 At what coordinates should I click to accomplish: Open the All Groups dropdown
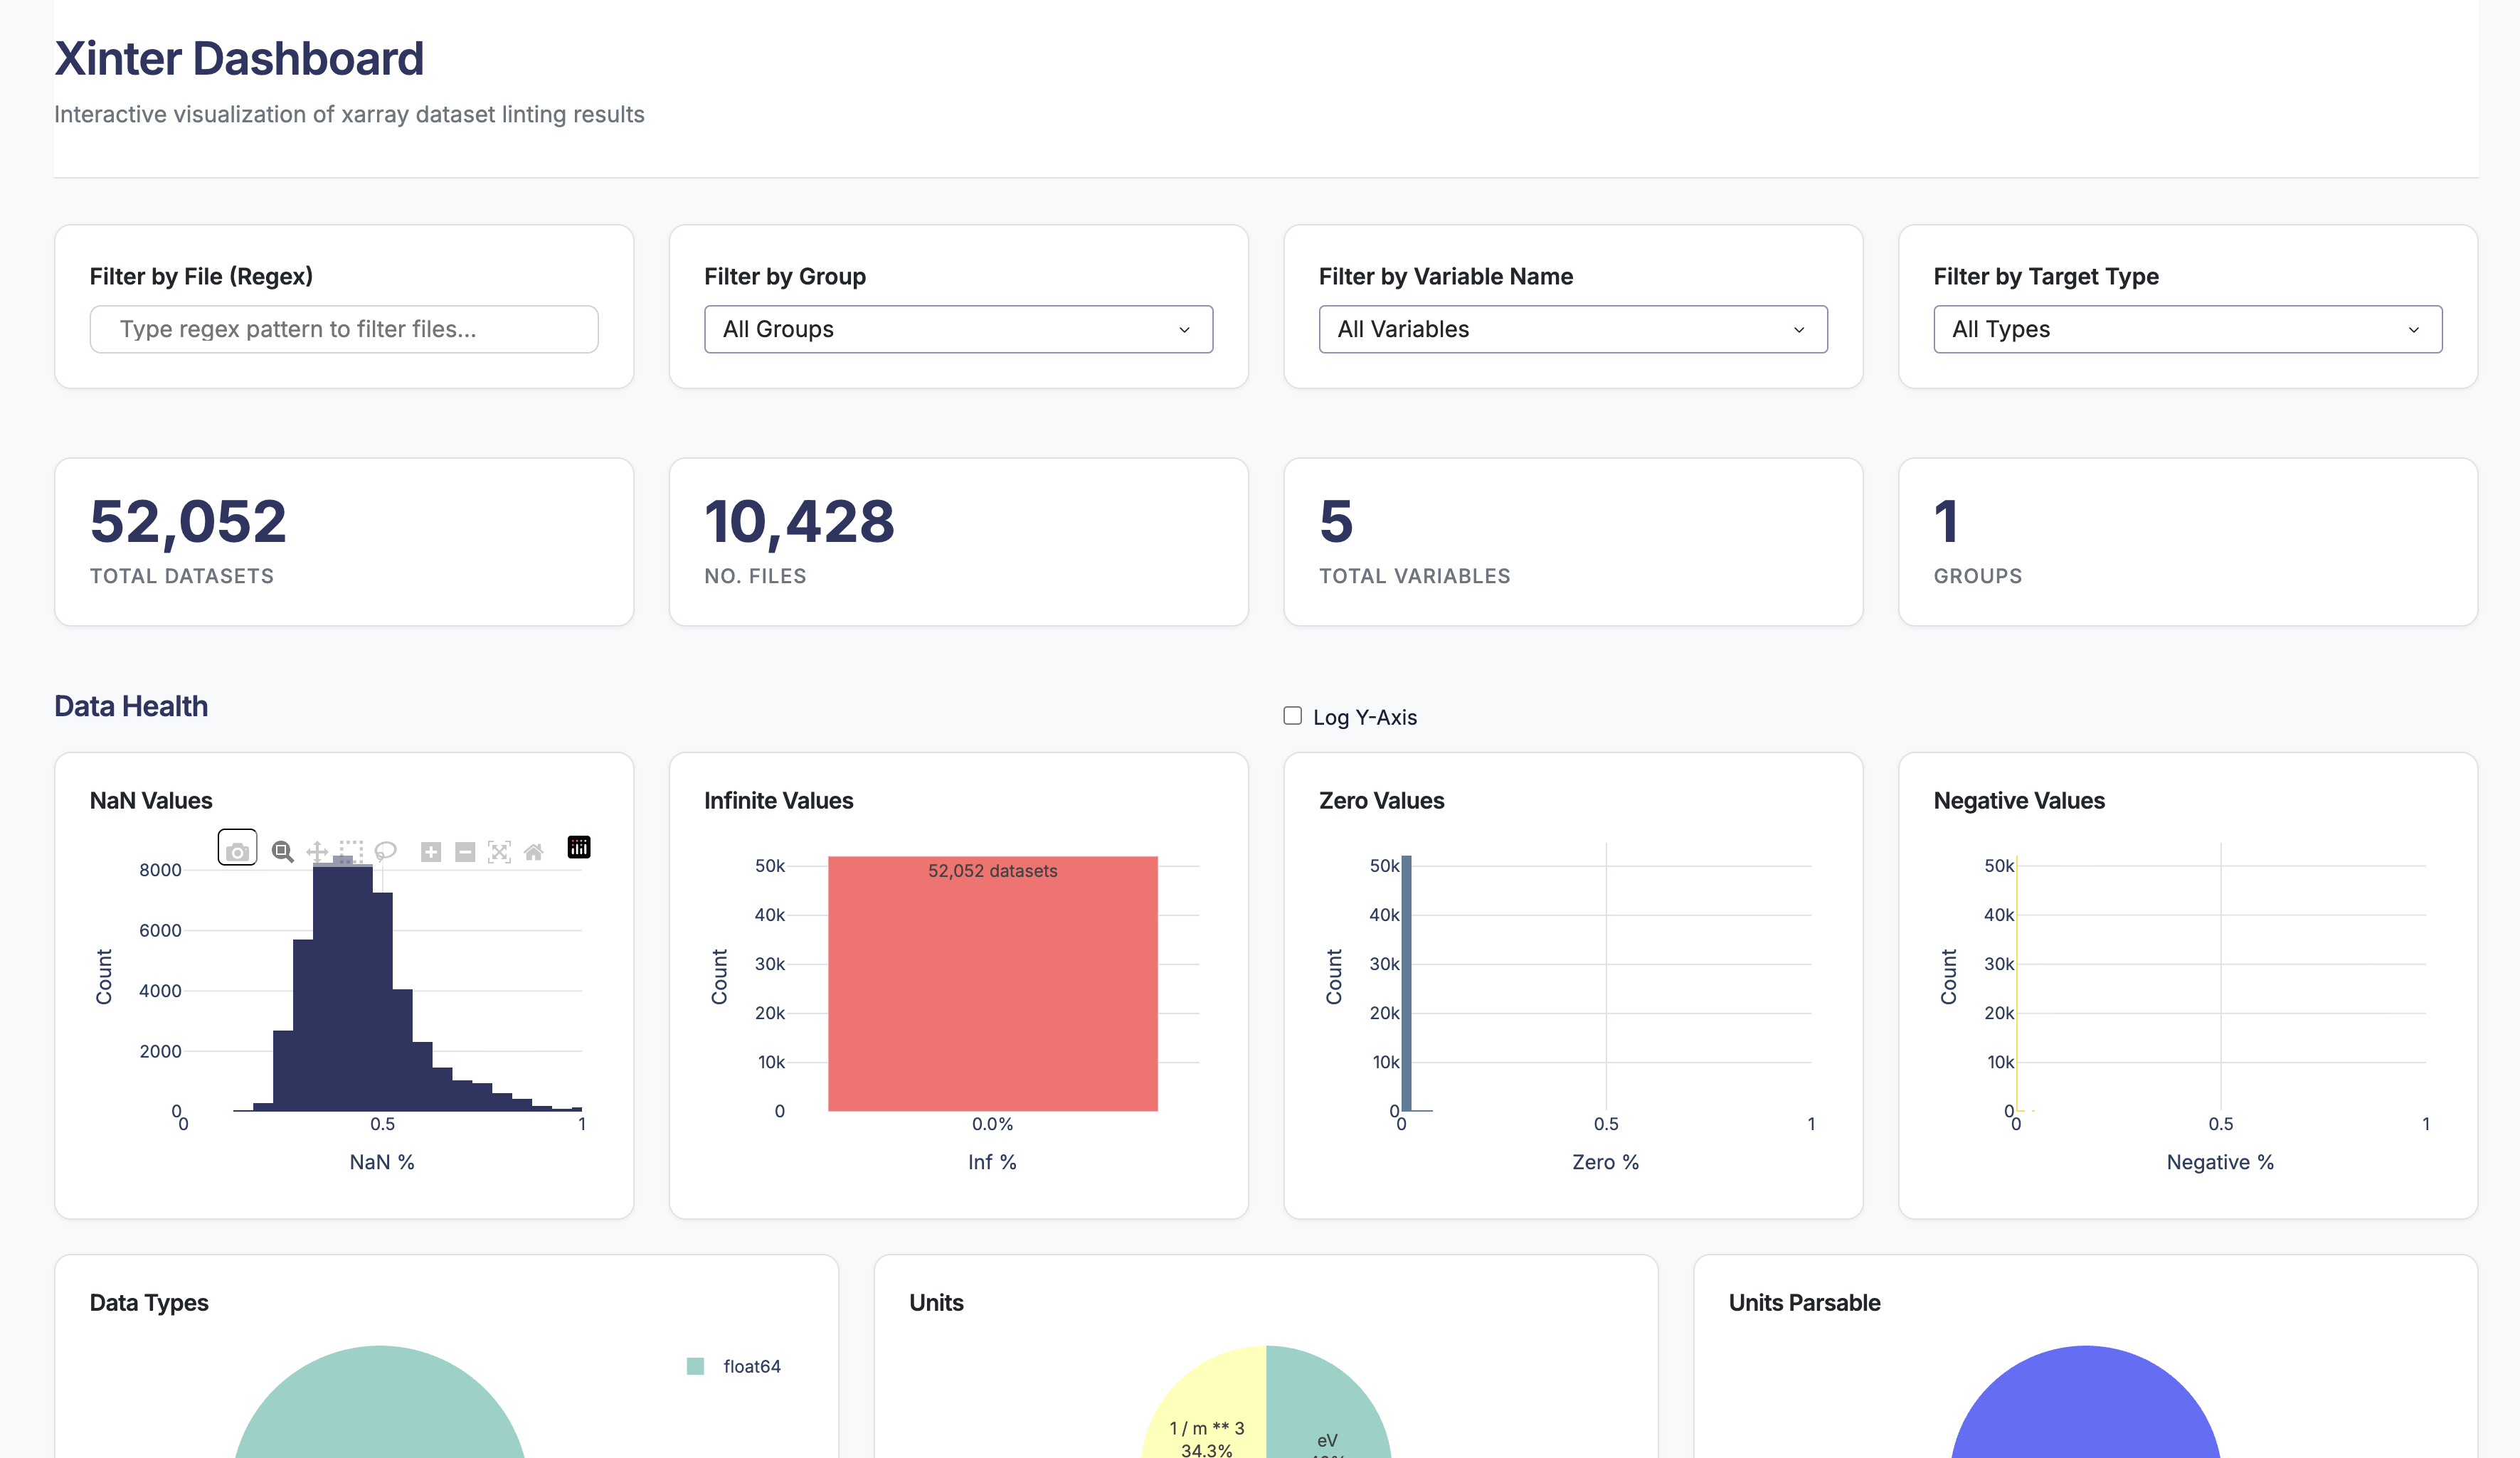click(957, 329)
